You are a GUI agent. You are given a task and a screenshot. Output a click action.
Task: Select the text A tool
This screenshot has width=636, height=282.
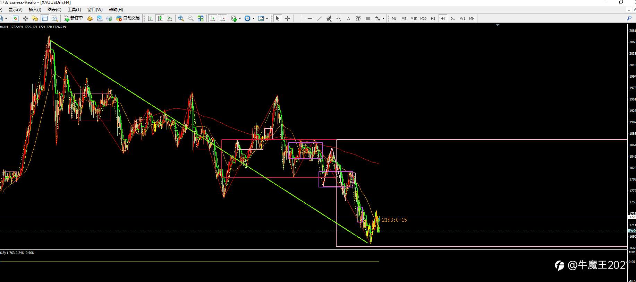tap(349, 18)
